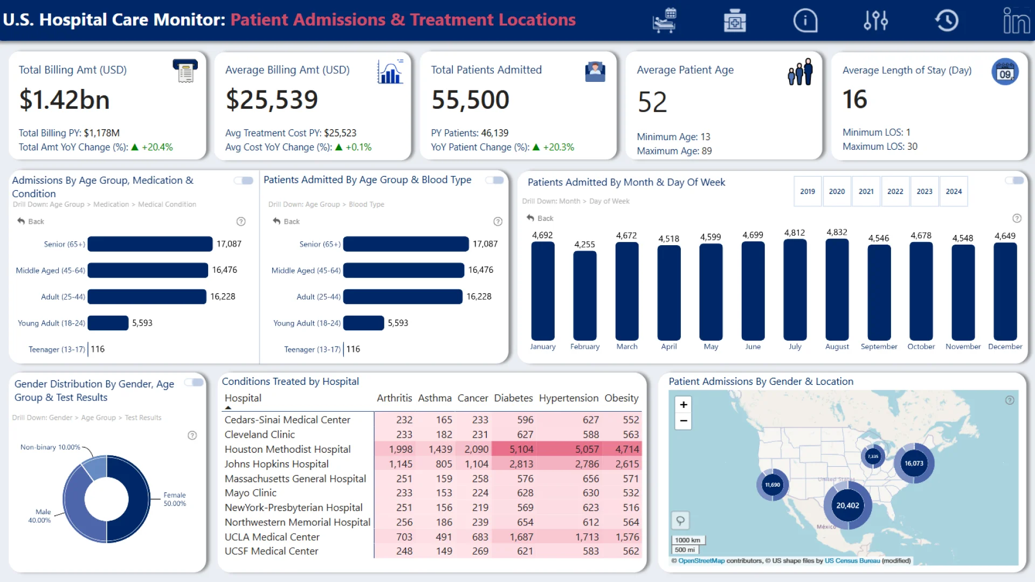The image size is (1035, 582).
Task: Click the history reset clock icon
Action: tap(947, 21)
